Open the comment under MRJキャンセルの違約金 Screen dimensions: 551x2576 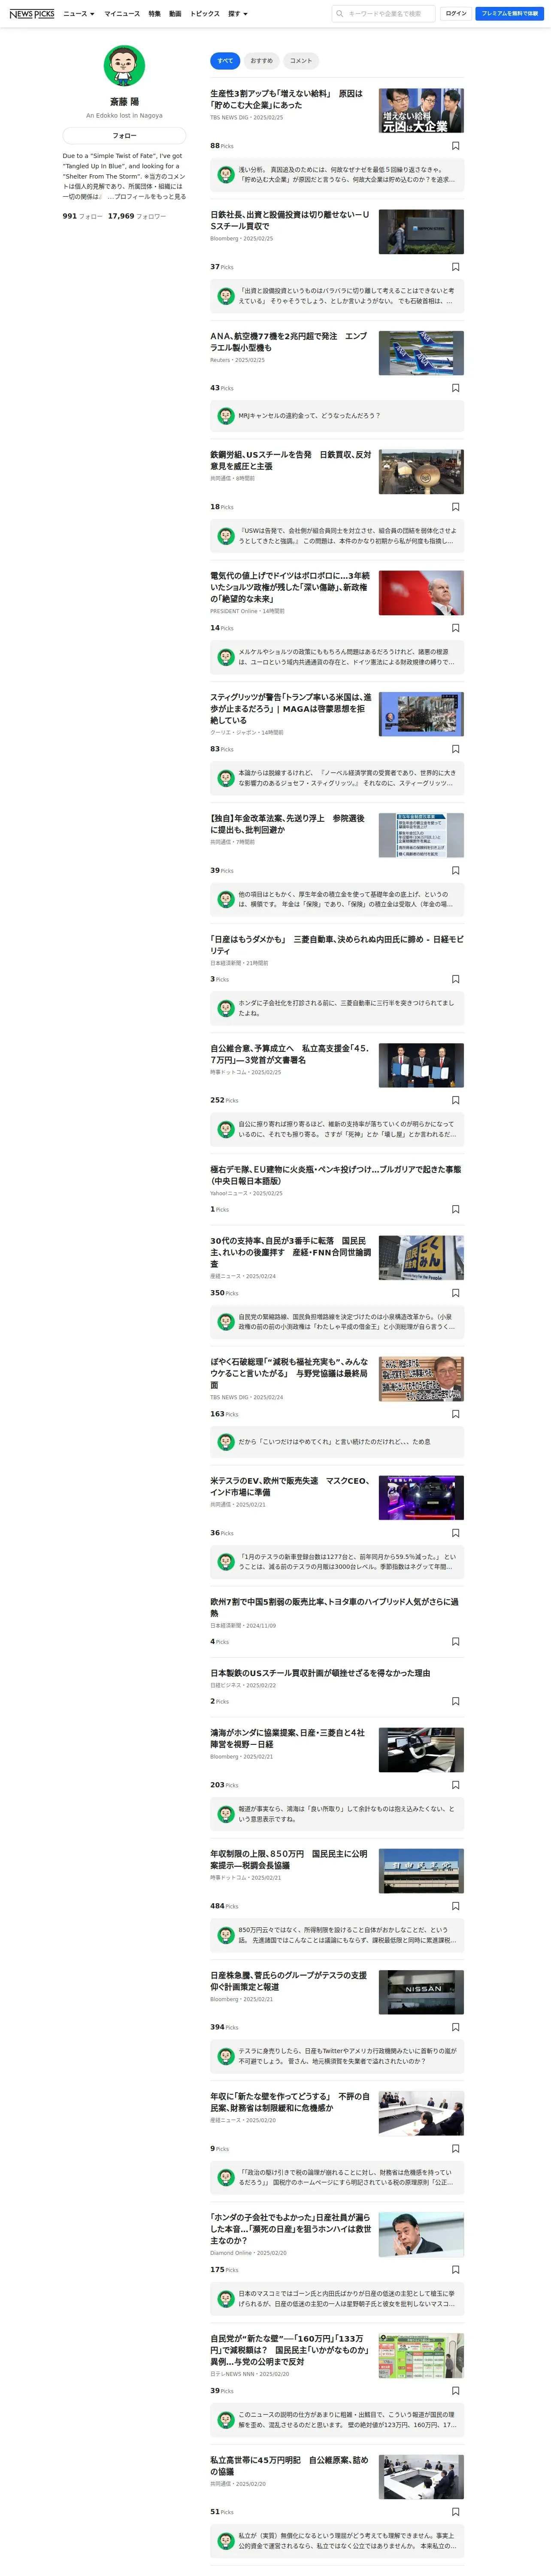[337, 416]
